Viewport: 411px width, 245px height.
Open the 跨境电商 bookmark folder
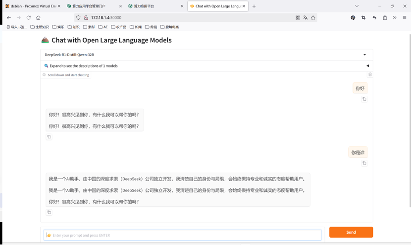(x=169, y=27)
